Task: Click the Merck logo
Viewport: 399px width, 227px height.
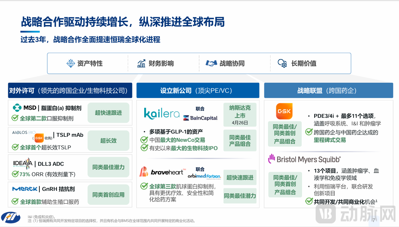Action: click(25, 189)
